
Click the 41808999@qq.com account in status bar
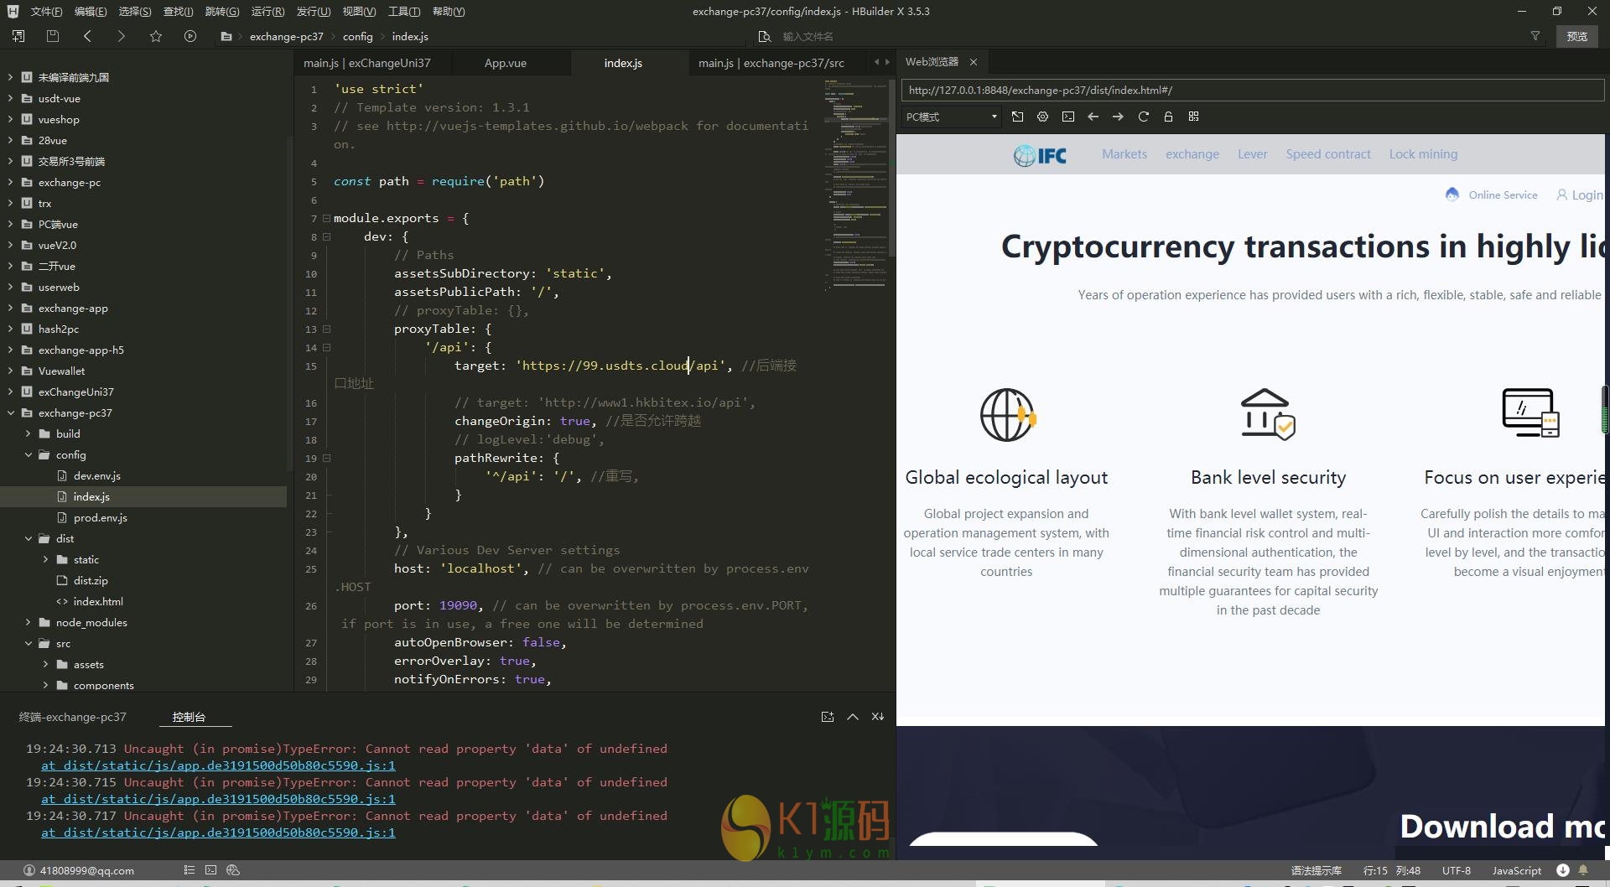click(79, 870)
